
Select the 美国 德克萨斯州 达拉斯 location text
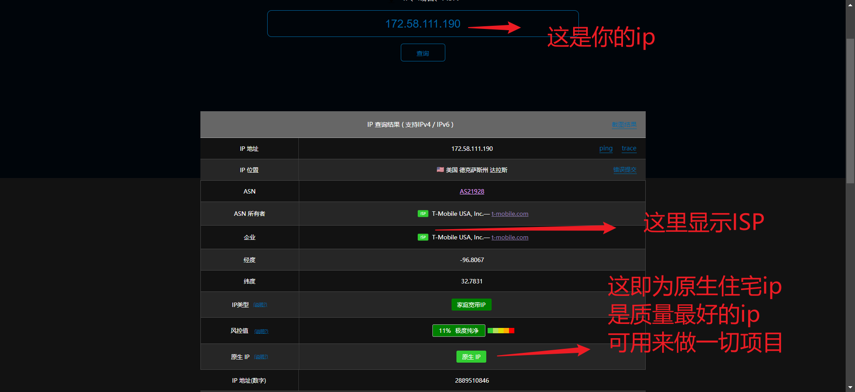click(x=476, y=170)
